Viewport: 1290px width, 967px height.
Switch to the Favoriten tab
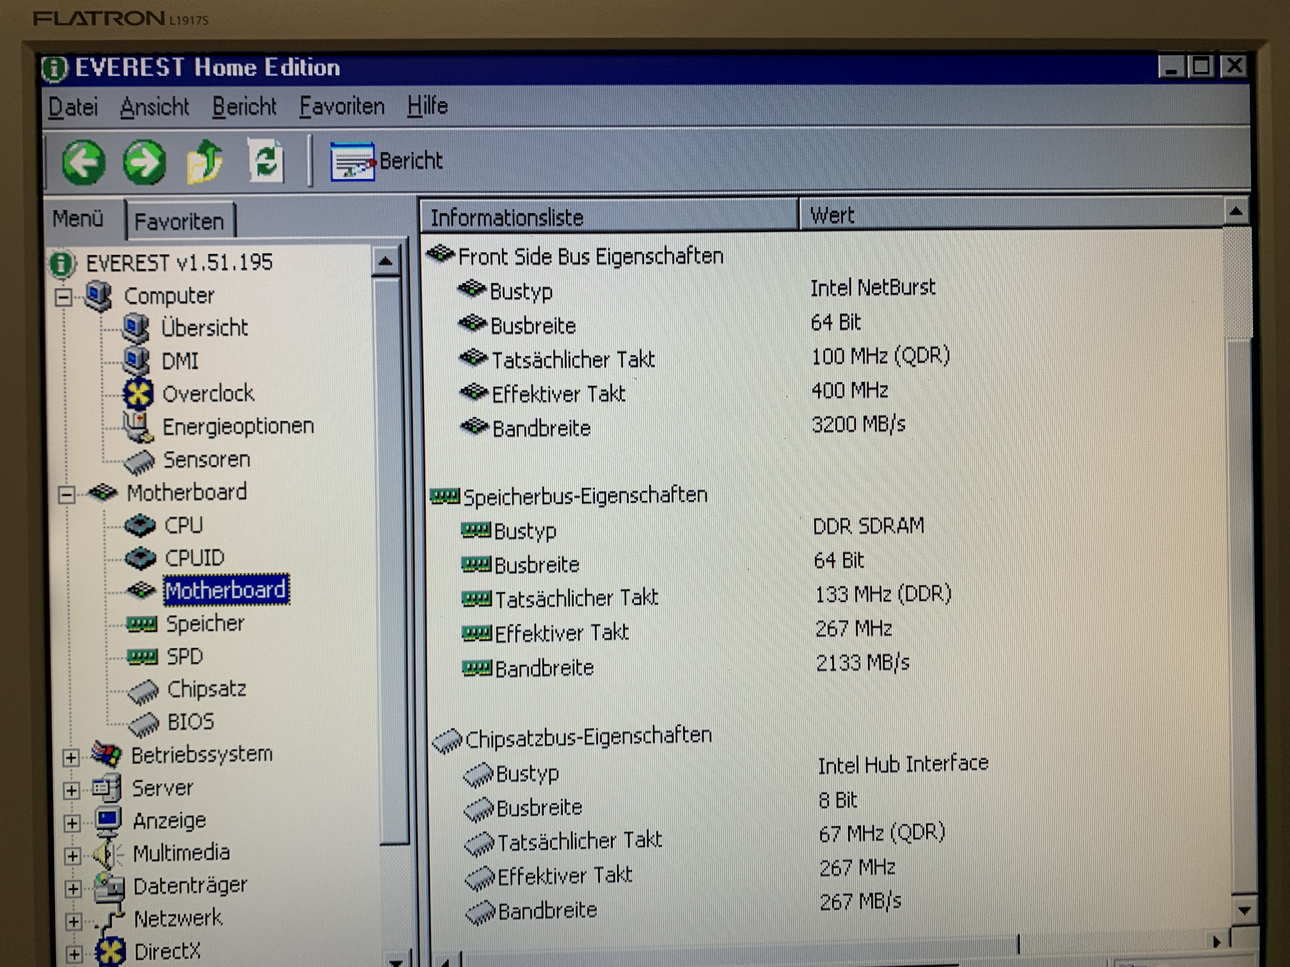pos(179,222)
